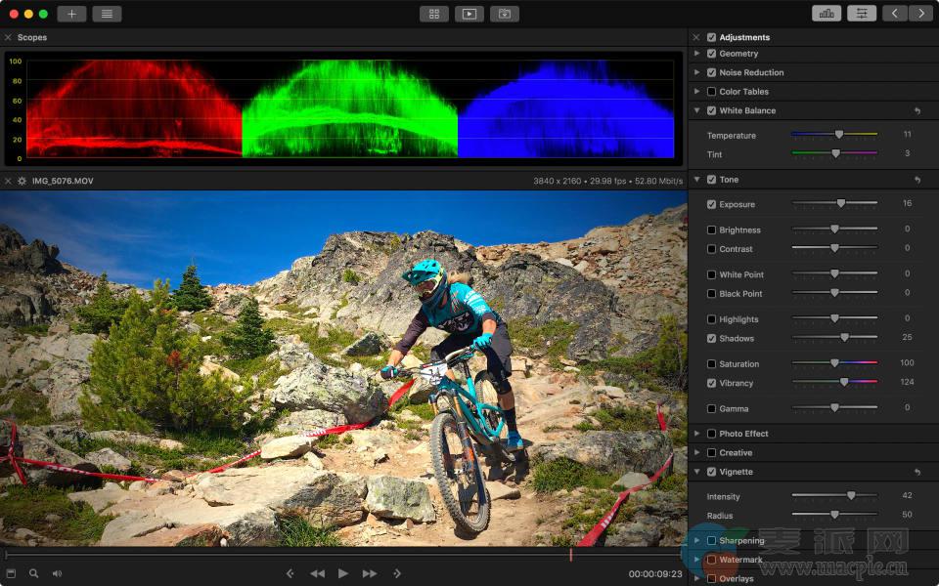The height and width of the screenshot is (586, 939).
Task: Expand the Geometry section
Action: tap(696, 54)
